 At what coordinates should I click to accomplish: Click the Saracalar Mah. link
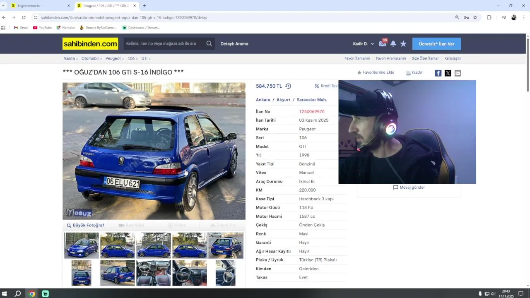[x=312, y=100]
